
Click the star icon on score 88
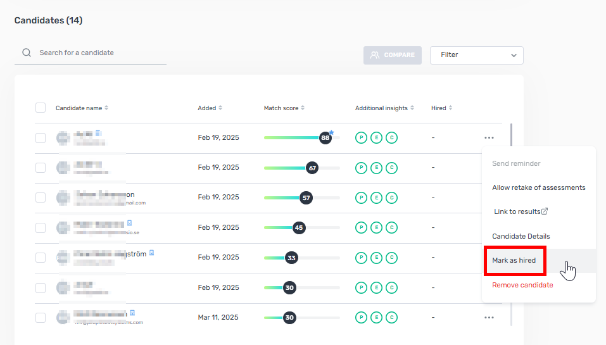coord(331,132)
